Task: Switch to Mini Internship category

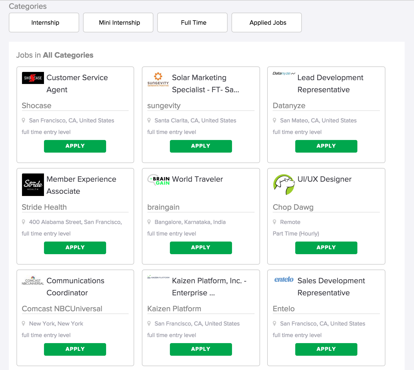Action: point(118,23)
